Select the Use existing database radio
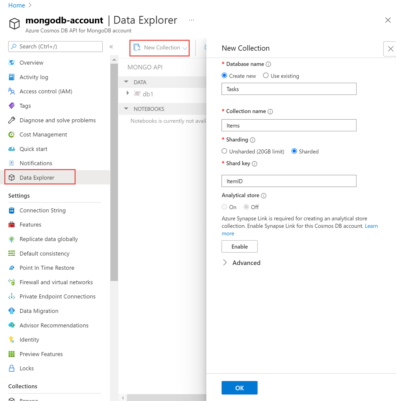 [266, 76]
